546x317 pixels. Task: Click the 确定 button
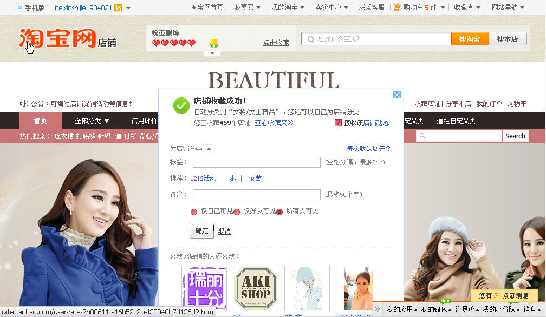(x=201, y=230)
